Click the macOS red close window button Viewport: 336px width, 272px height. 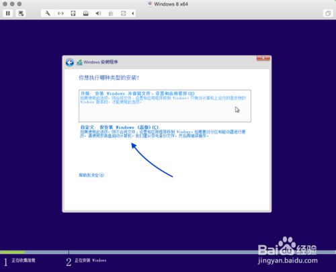(x=5, y=4)
